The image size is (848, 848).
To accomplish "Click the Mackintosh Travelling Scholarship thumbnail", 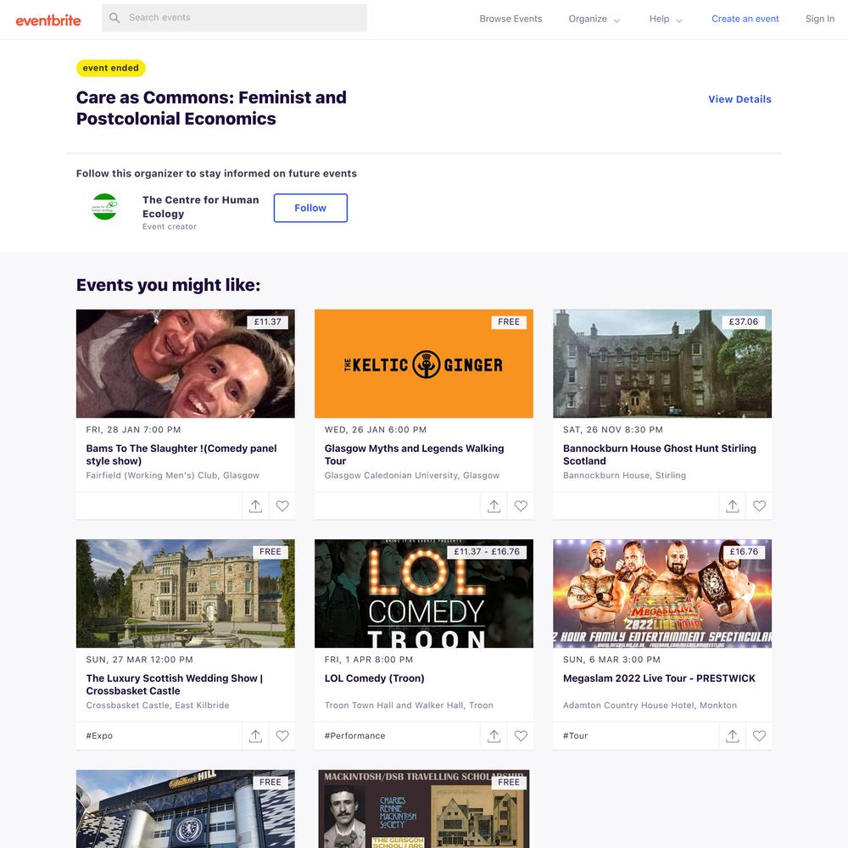I will point(424,808).
